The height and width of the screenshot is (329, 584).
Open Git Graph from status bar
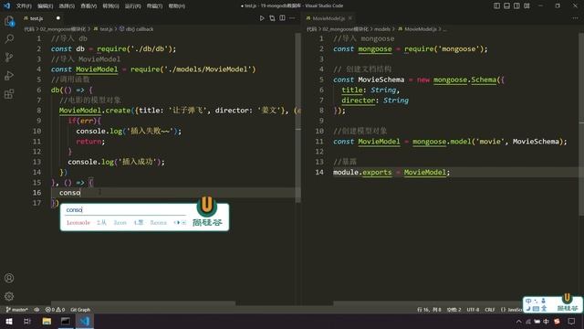click(80, 310)
